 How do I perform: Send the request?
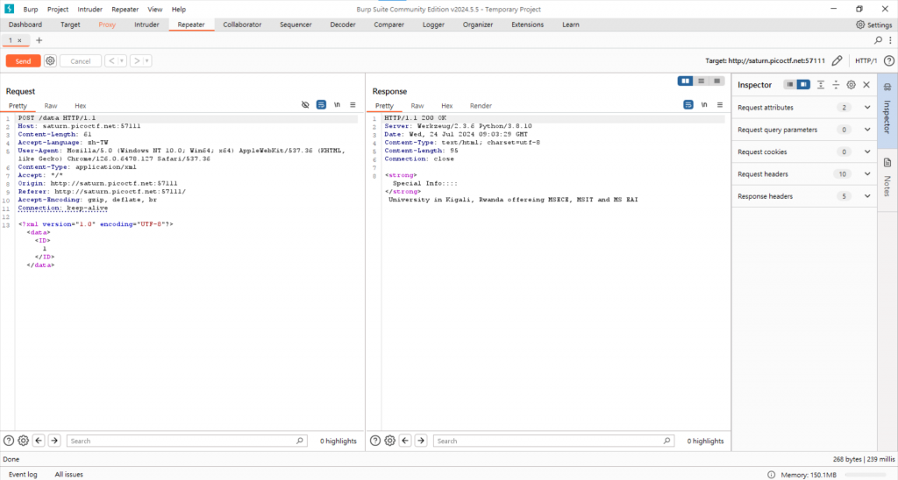coord(23,61)
